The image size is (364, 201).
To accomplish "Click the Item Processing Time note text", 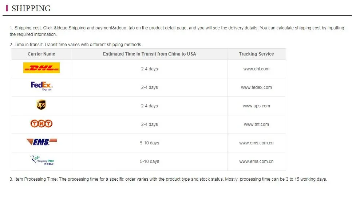I will pos(168,179).
